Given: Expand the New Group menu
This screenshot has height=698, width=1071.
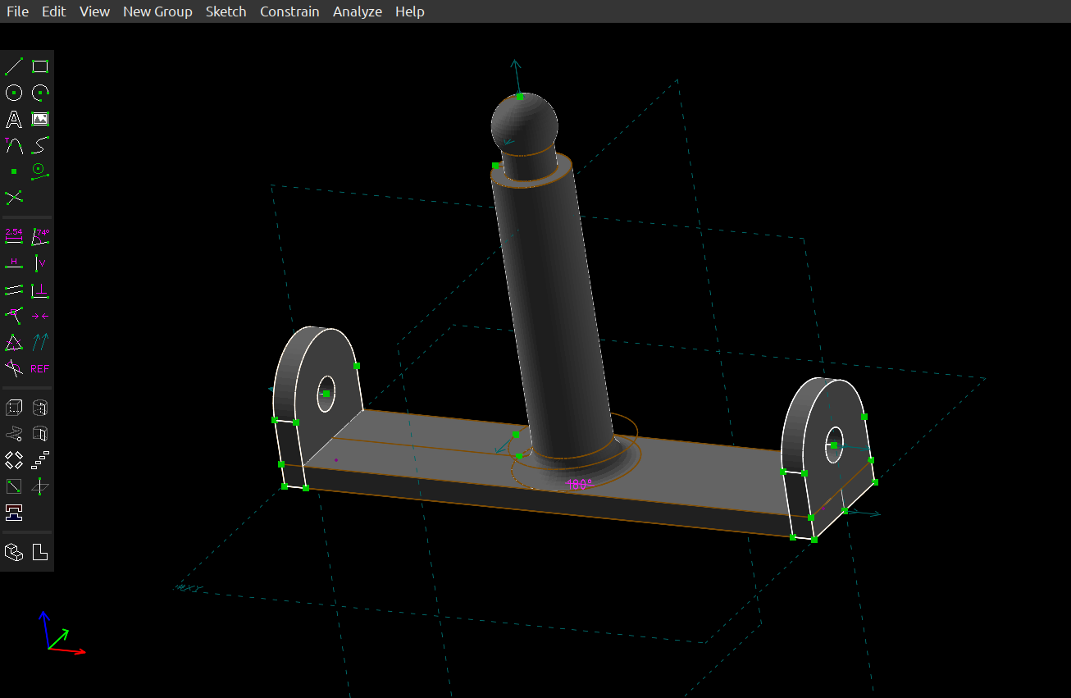Looking at the screenshot, I should click(x=157, y=11).
